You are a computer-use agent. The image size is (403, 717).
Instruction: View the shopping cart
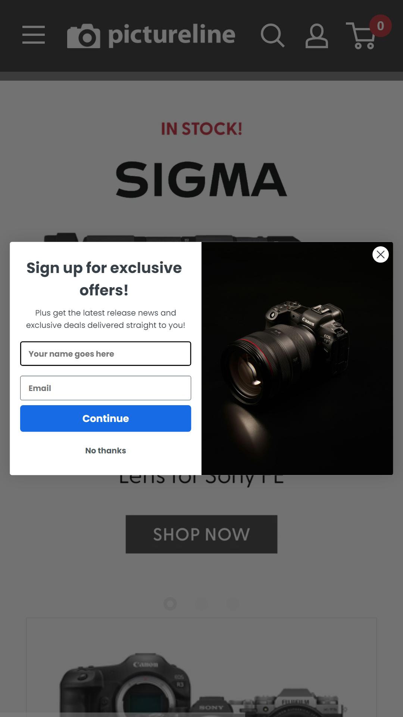[360, 36]
